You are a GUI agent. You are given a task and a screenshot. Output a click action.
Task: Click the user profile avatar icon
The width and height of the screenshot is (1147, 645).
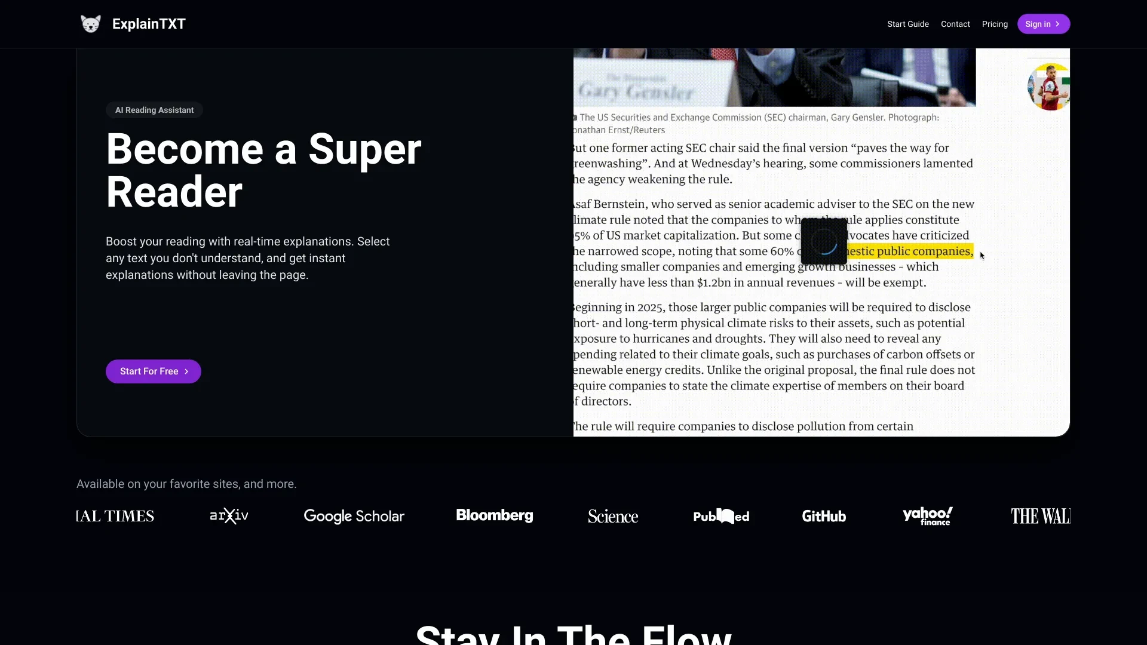(x=1047, y=87)
